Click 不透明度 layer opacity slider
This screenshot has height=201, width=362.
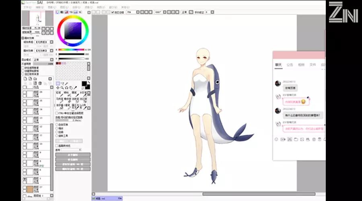click(x=43, y=64)
